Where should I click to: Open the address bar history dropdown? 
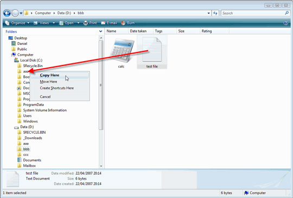208,13
